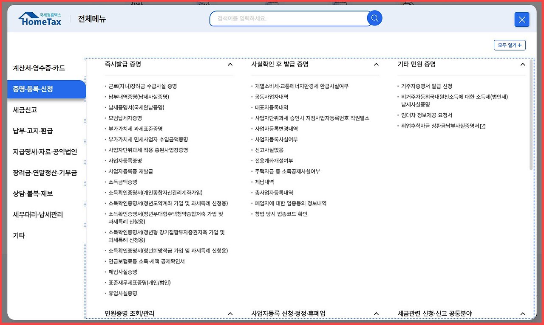The image size is (544, 325).
Task: Collapse the 기타 민원 증명 section
Action: [x=522, y=64]
